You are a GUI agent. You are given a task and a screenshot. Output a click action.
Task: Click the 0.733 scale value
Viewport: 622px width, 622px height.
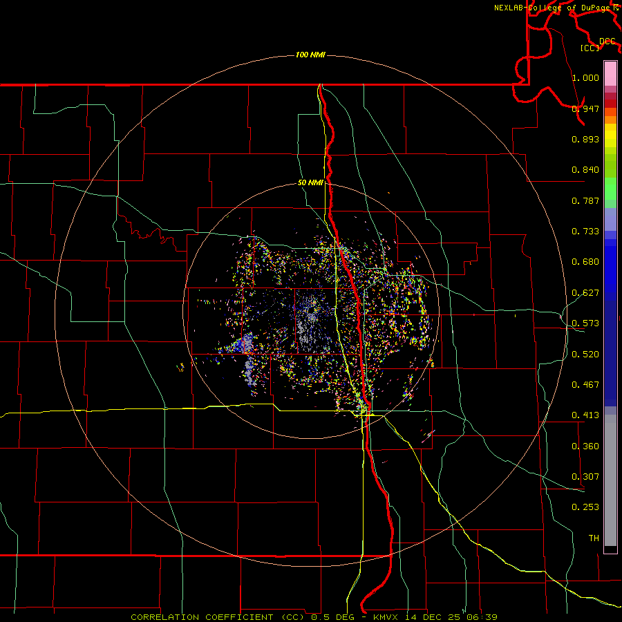pyautogui.click(x=585, y=232)
